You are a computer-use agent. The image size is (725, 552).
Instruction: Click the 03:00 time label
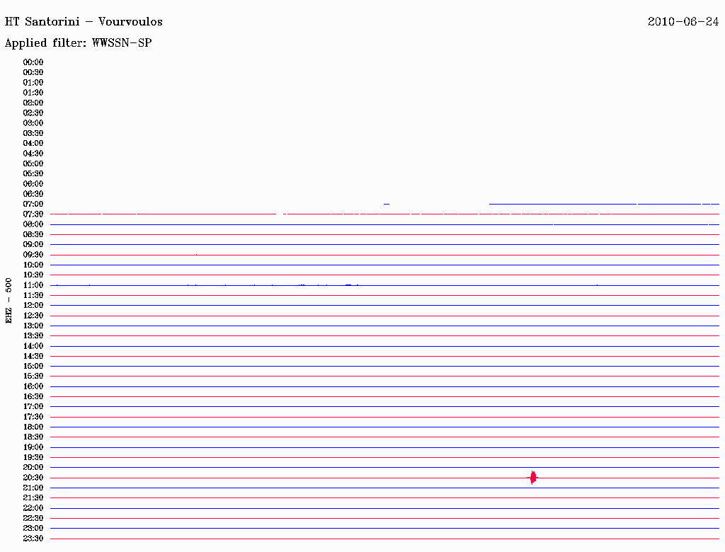pyautogui.click(x=33, y=123)
